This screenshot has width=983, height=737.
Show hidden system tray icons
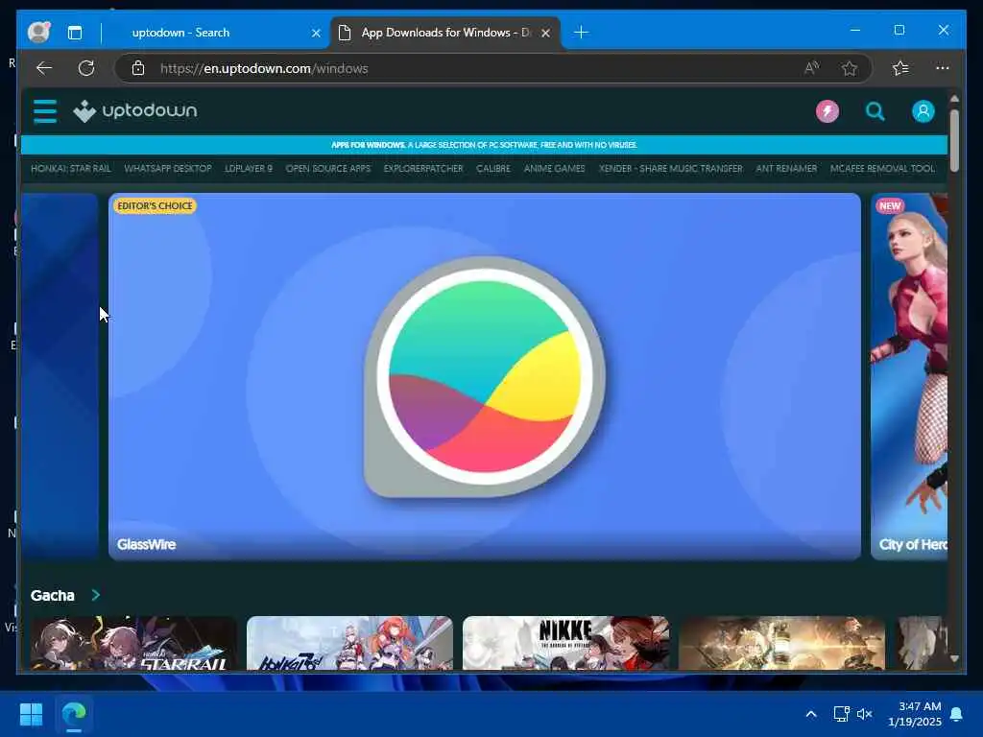coord(810,714)
